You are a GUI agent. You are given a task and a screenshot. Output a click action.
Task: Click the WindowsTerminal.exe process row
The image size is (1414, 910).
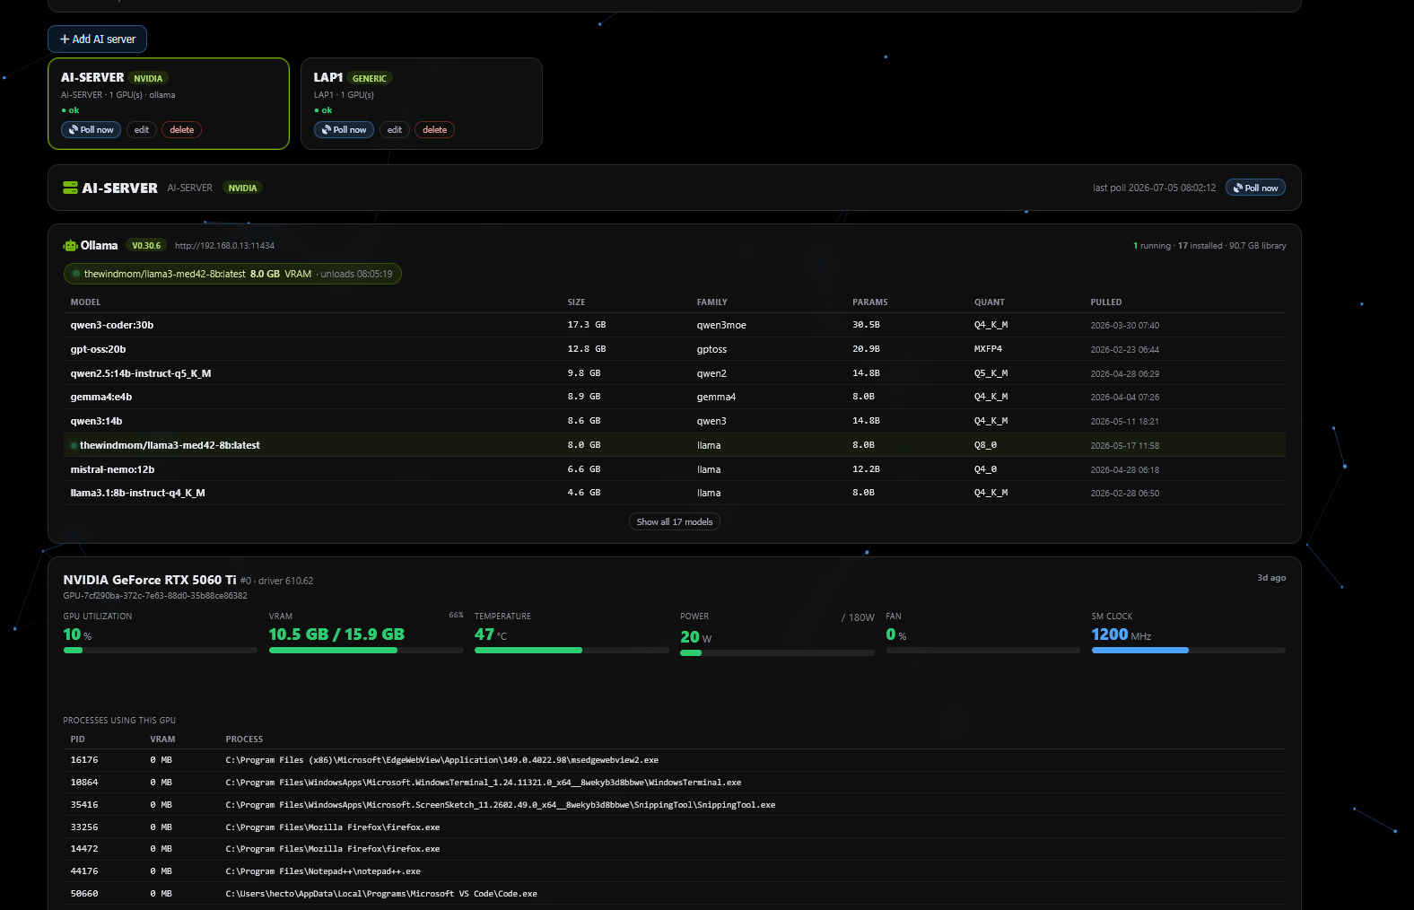(x=675, y=783)
